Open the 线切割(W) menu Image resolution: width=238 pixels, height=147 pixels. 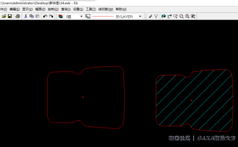106,9
